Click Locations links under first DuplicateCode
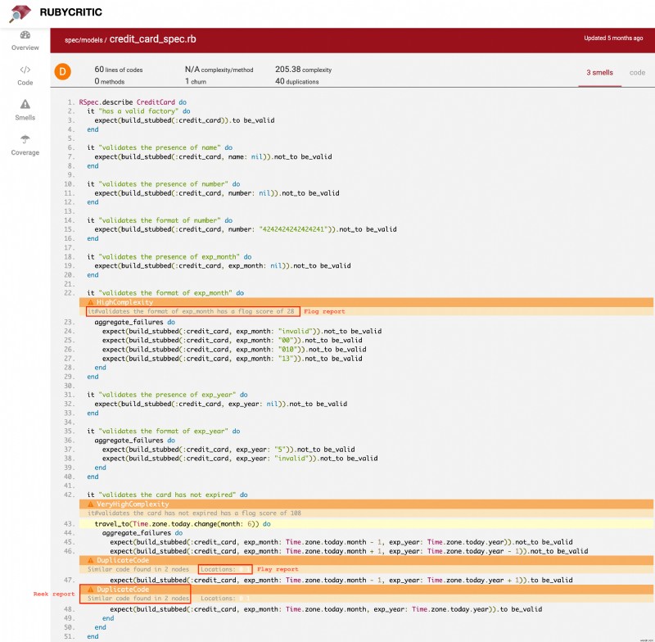Screen dimensions: 655x642 [x=225, y=569]
